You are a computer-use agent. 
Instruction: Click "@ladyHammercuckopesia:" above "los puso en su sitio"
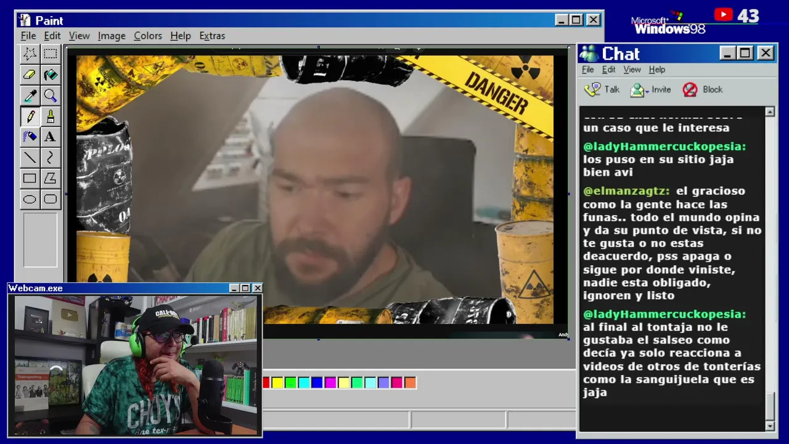point(664,147)
